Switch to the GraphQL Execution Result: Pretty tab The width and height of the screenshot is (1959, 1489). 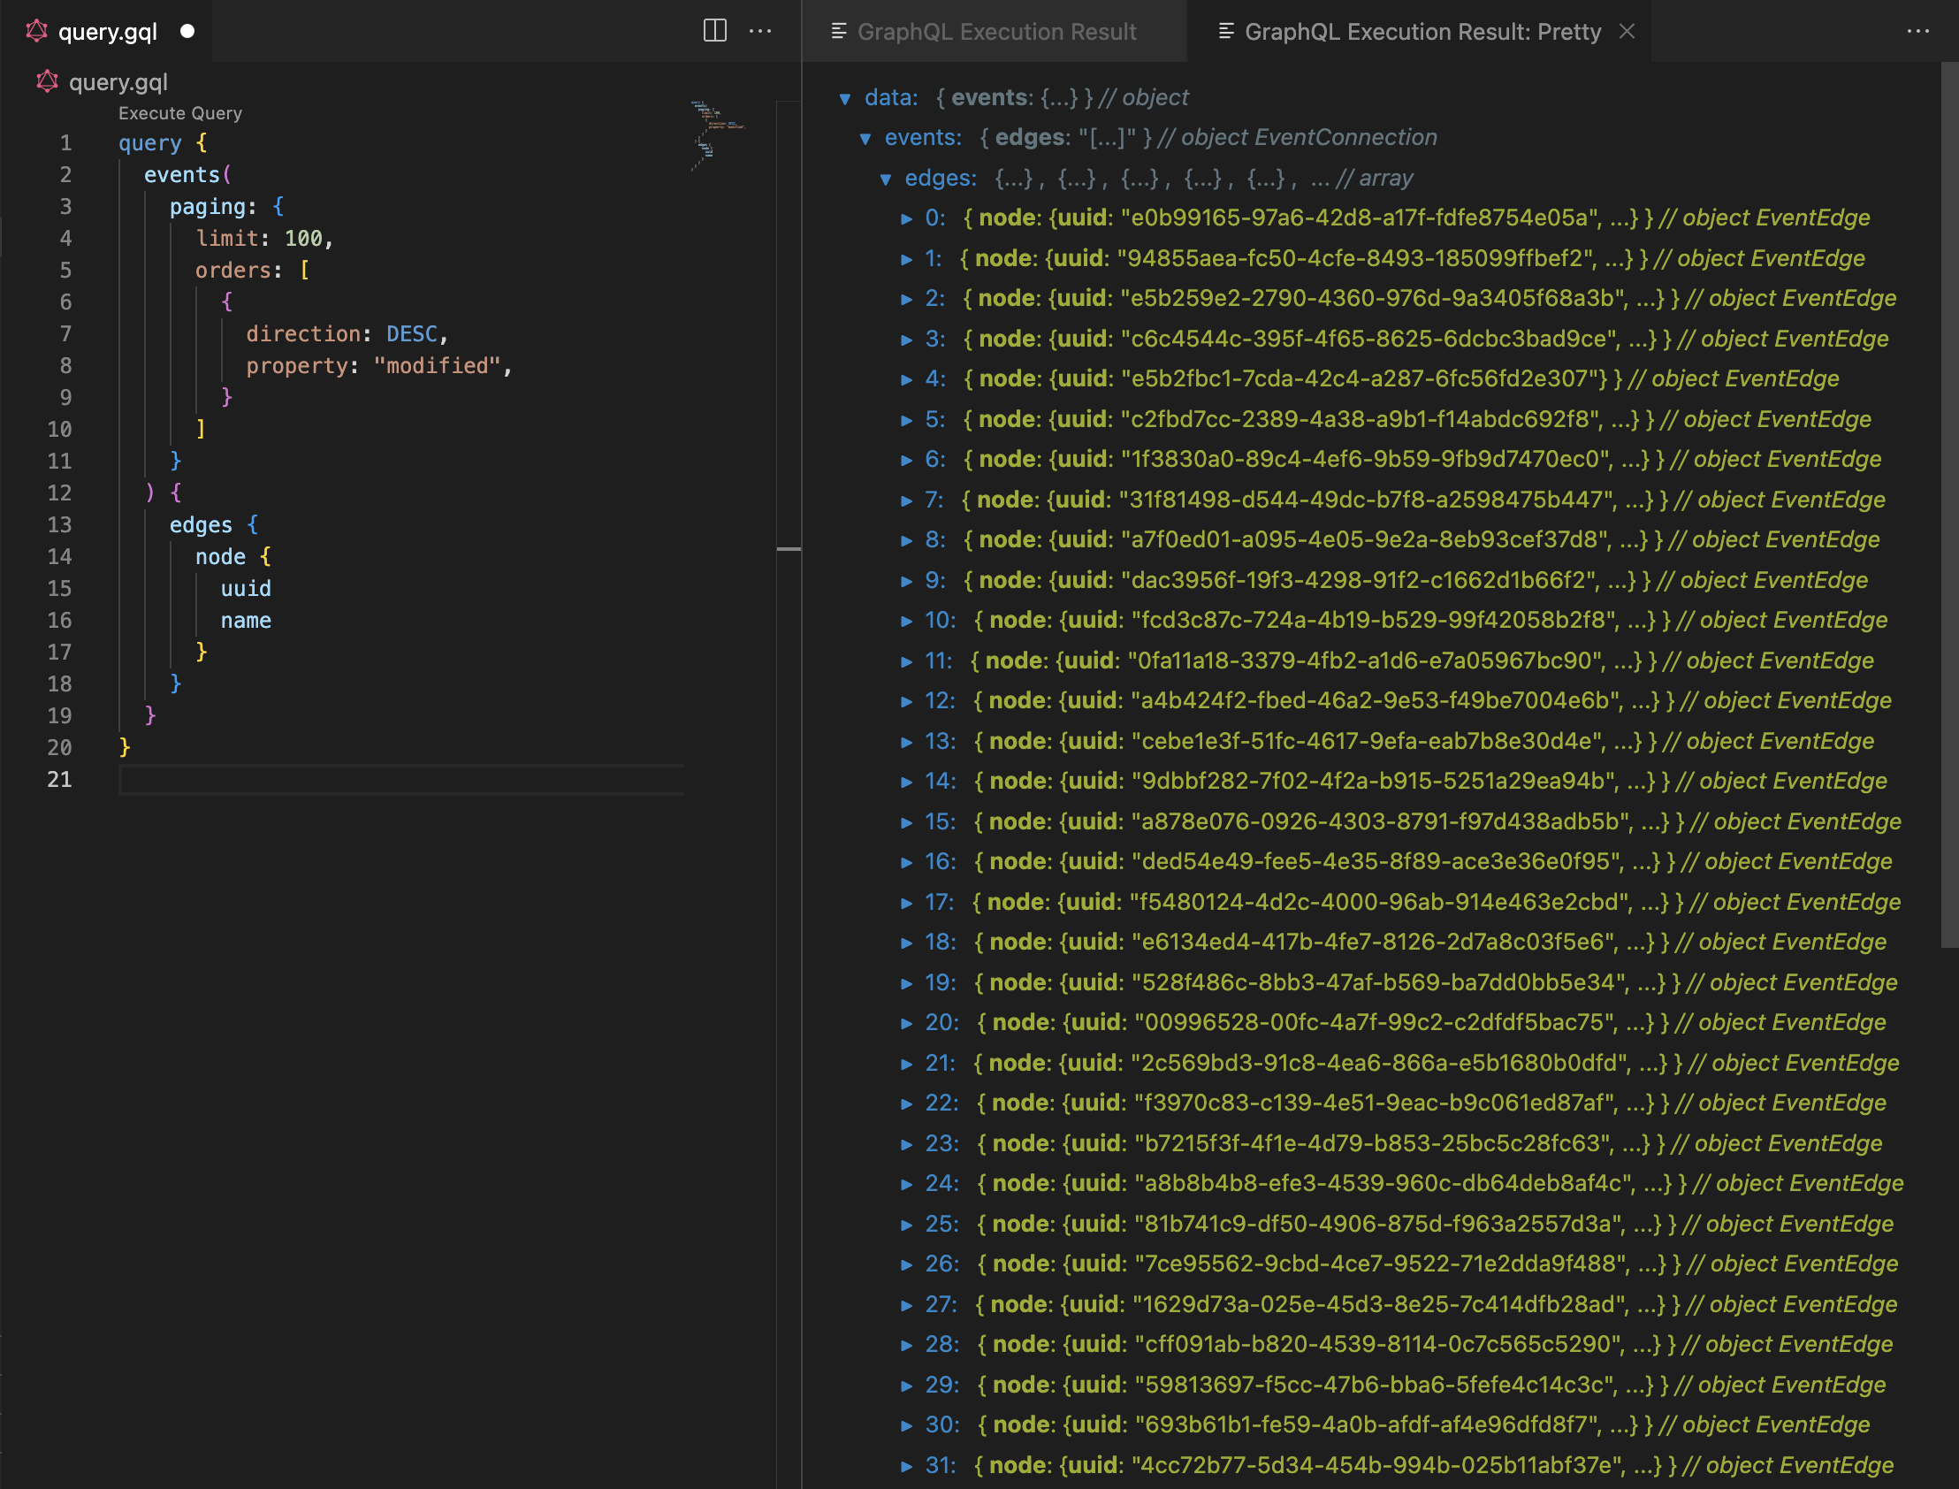[x=1422, y=31]
